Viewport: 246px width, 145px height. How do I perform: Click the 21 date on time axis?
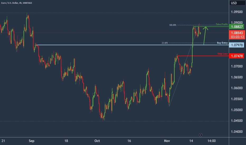[3, 141]
